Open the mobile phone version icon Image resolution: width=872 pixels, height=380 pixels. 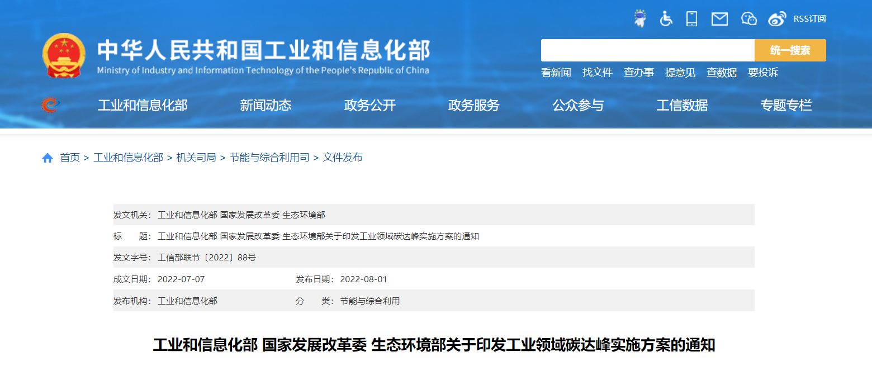pyautogui.click(x=691, y=18)
